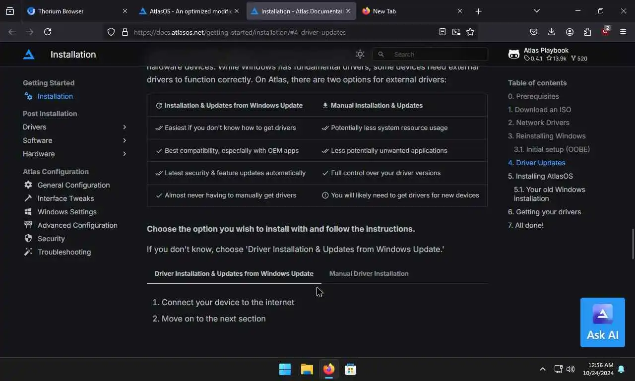Open the Firefox View button in tab strip
Screen dimensions: 635x381
10,11
